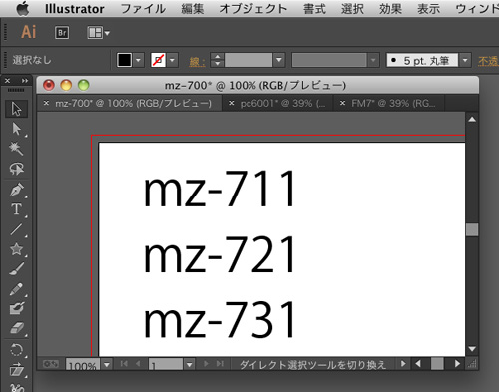Select the Magic Wand tool
The height and width of the screenshot is (392, 499).
pos(16,149)
